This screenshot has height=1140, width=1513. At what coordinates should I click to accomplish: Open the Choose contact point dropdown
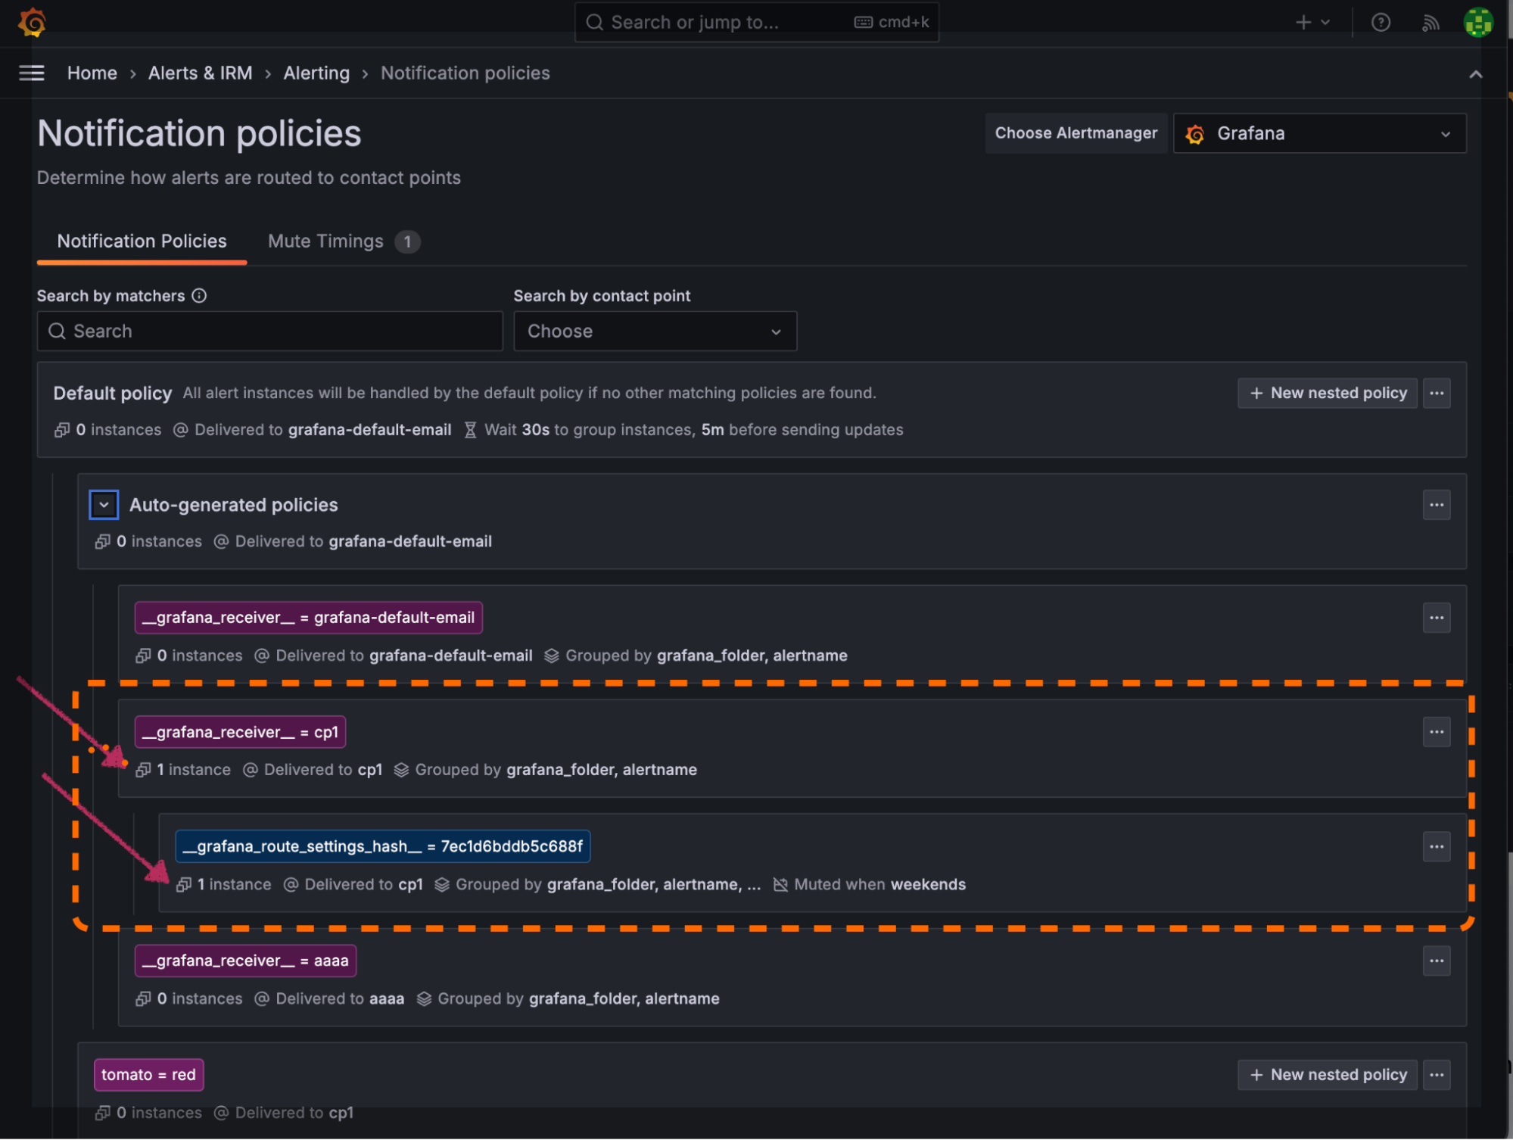tap(655, 331)
